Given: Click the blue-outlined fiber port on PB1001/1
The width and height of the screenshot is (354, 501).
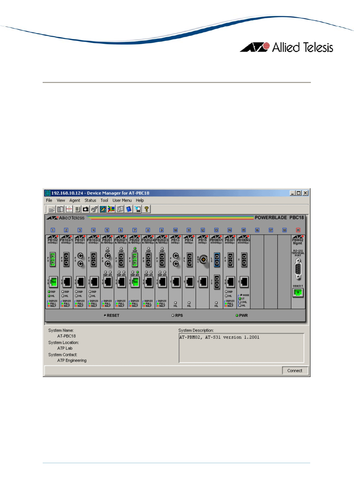Looking at the screenshot, I should click(217, 259).
